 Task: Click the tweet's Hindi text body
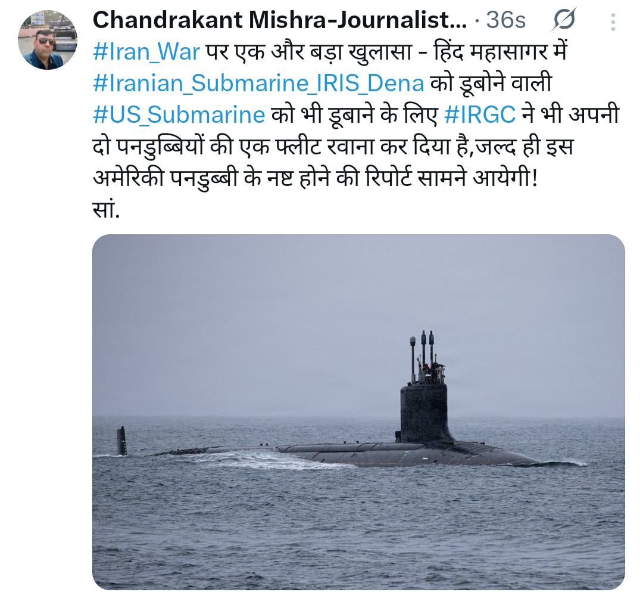tap(355, 131)
